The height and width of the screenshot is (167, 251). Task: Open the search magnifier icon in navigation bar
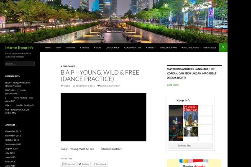pos(223,48)
